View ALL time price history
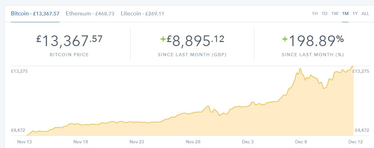 click(365, 13)
